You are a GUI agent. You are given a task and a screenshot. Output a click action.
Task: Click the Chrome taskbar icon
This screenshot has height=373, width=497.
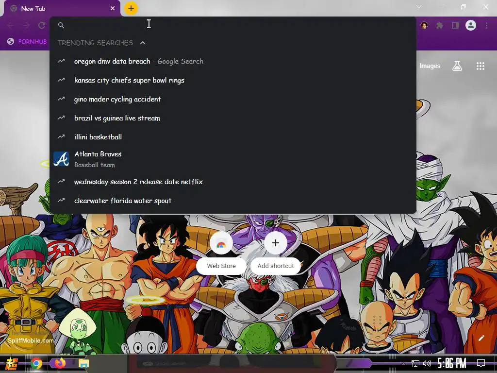coord(36,363)
